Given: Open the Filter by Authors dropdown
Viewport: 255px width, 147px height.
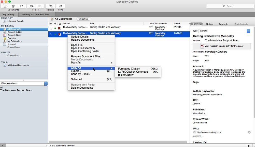Looking at the screenshot, I should [x=24, y=83].
